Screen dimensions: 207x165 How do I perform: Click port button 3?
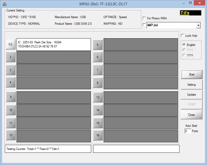click(x=10, y=70)
